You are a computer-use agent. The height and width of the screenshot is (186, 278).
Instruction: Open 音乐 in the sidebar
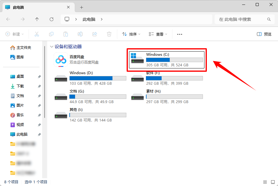point(17,115)
